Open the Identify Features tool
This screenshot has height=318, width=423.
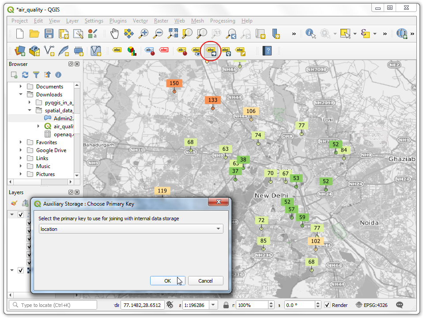310,34
